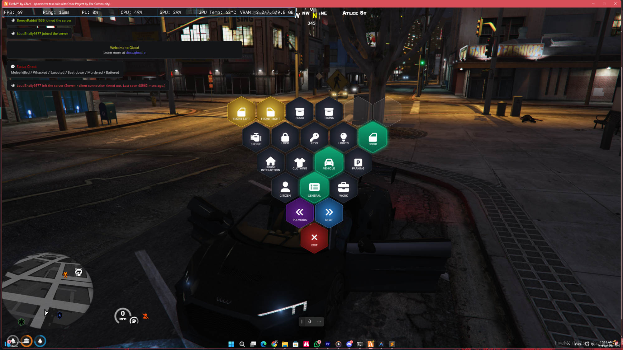Open the Work menu briefcase hexagon

point(344,188)
